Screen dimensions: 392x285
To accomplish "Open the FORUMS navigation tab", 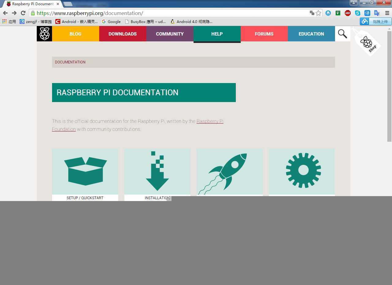I will (x=264, y=34).
